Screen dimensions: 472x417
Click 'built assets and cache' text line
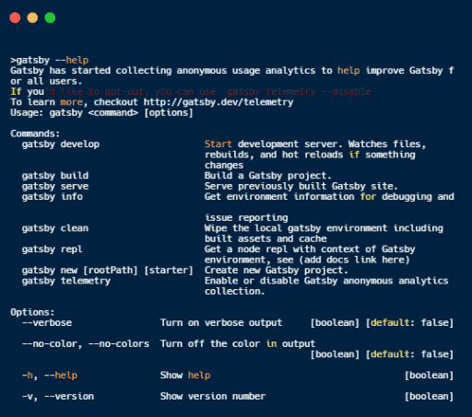(x=265, y=238)
